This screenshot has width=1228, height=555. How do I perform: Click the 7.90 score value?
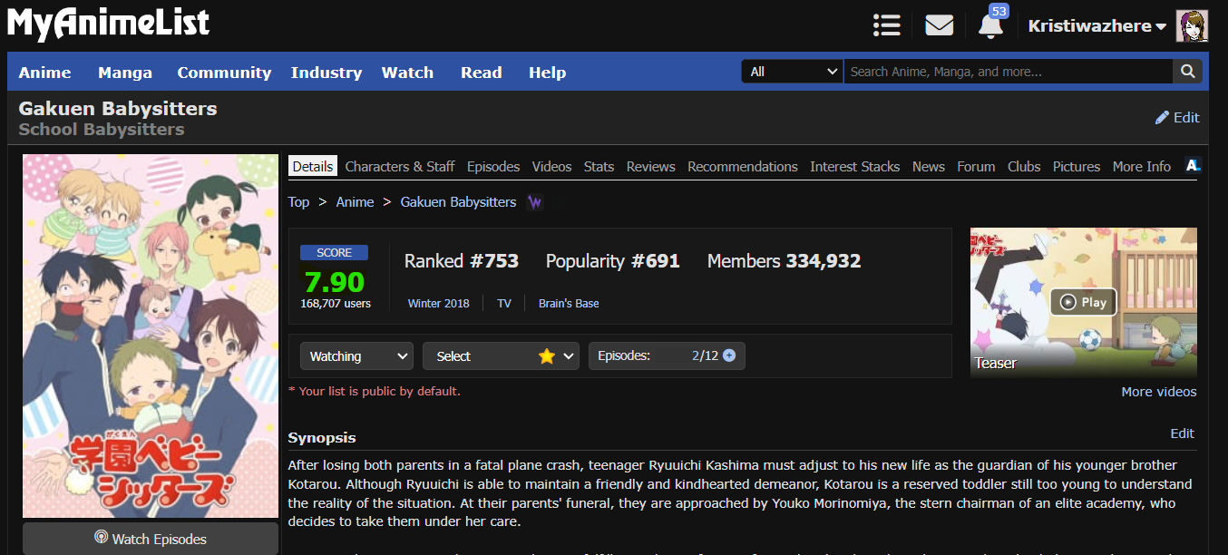click(335, 281)
